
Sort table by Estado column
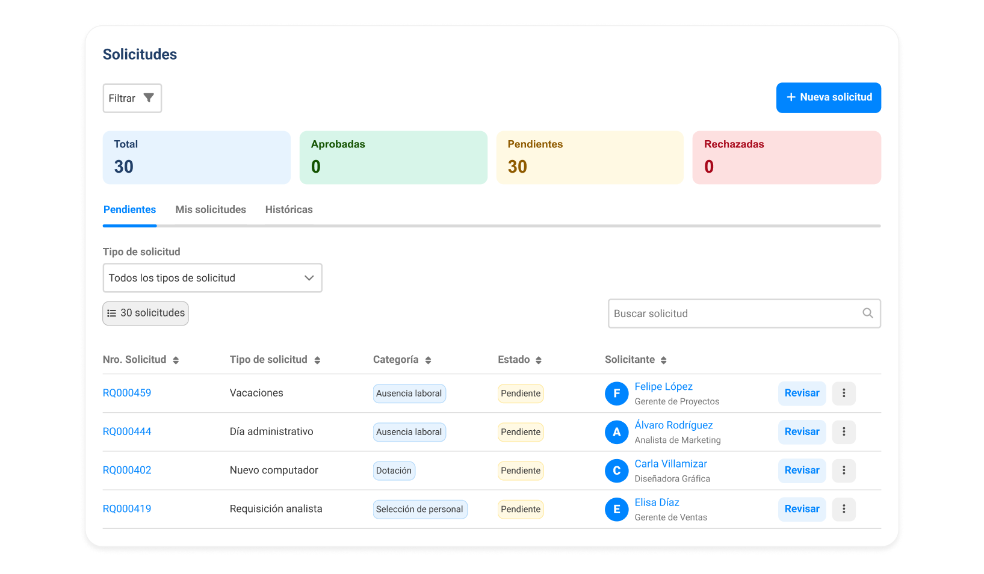(x=539, y=360)
